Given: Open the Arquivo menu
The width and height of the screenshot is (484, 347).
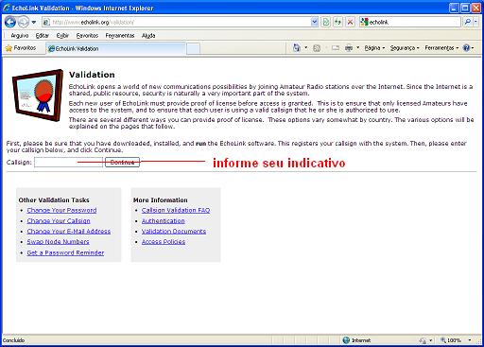Looking at the screenshot, I should point(20,36).
